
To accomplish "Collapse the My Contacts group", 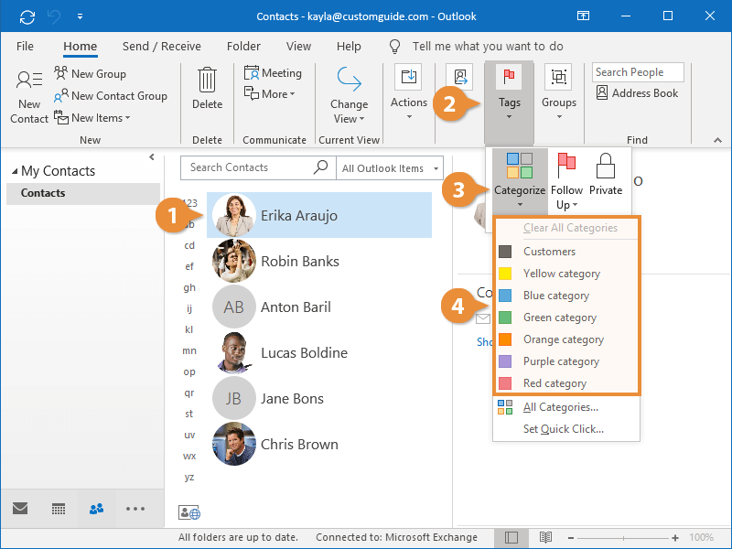I will pos(15,171).
